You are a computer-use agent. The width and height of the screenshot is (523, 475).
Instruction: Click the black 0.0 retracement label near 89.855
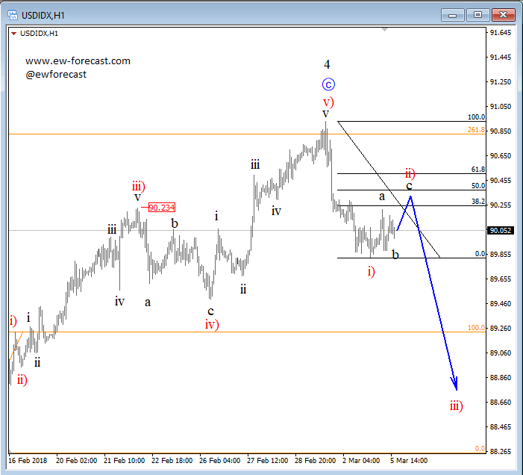[x=480, y=254]
